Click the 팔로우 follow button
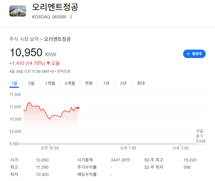 coord(194,54)
